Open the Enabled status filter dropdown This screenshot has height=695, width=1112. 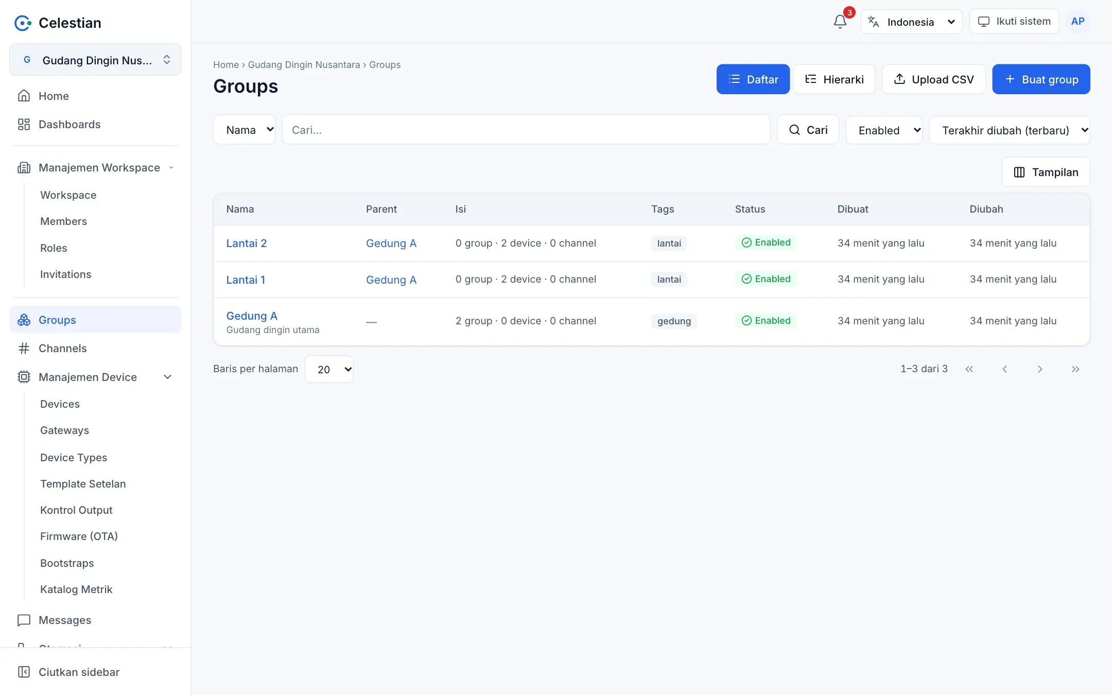(884, 130)
